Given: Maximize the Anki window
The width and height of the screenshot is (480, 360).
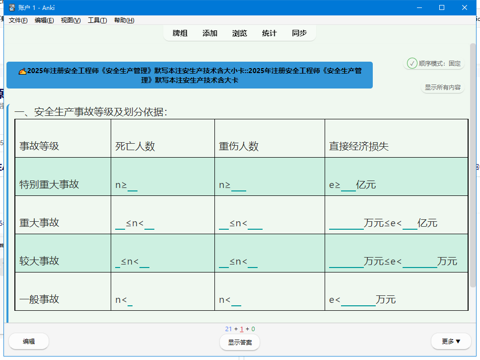Looking at the screenshot, I should click(442, 7).
